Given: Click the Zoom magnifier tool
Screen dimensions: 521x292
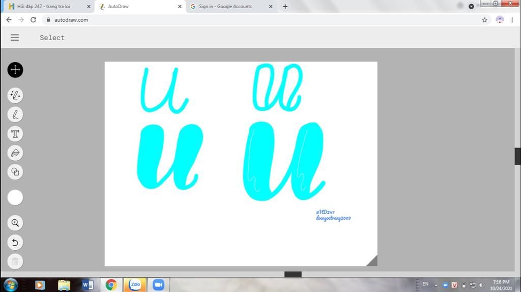Looking at the screenshot, I should tap(15, 223).
